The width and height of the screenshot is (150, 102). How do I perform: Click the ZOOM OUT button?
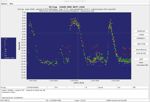[x=141, y=31]
